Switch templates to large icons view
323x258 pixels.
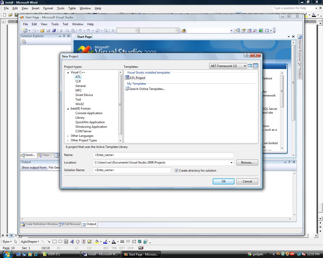[250, 66]
